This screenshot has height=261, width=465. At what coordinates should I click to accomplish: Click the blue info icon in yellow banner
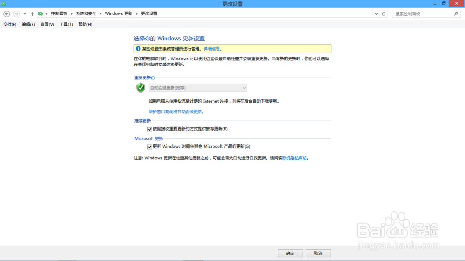click(138, 49)
